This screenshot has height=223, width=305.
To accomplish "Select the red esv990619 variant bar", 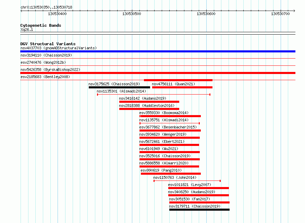I will pyautogui.click(x=171, y=174).
